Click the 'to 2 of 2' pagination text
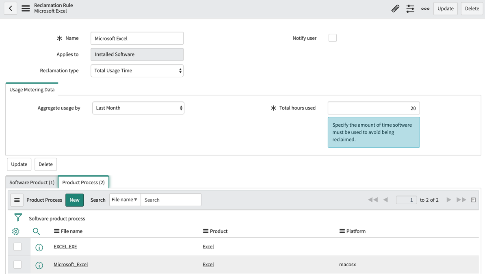 coord(429,200)
